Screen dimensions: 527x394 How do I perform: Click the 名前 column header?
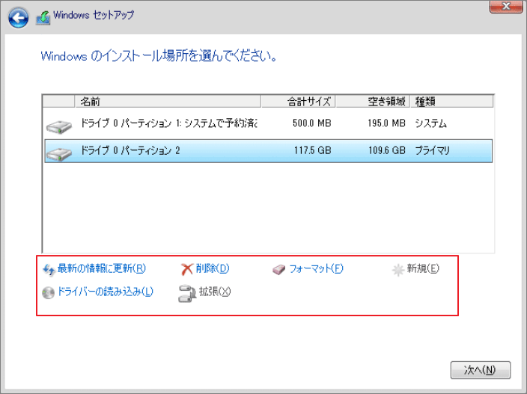168,102
